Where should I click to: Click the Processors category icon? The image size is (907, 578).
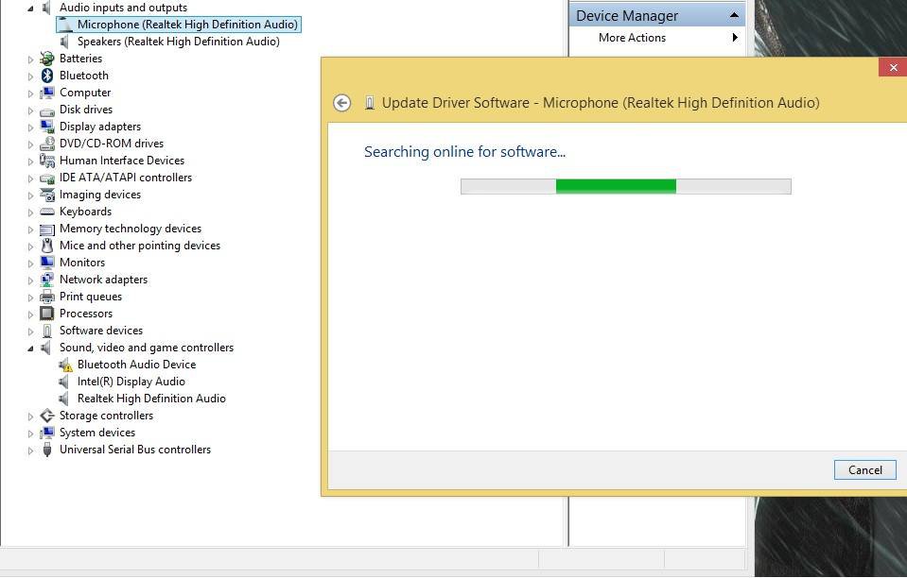(x=47, y=314)
